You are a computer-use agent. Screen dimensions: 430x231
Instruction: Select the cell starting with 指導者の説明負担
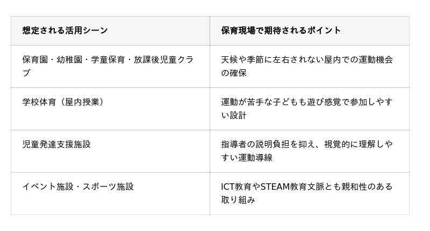[x=307, y=151]
